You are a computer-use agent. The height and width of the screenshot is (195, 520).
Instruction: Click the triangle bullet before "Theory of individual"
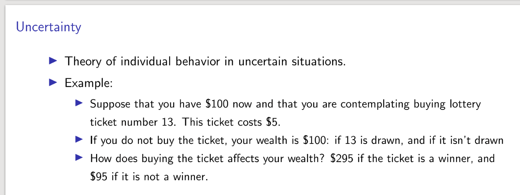(53, 61)
